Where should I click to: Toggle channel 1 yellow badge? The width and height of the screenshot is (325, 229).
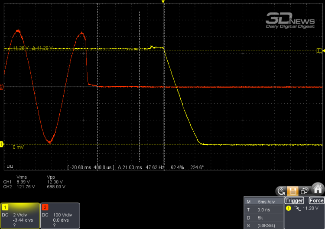4,207
